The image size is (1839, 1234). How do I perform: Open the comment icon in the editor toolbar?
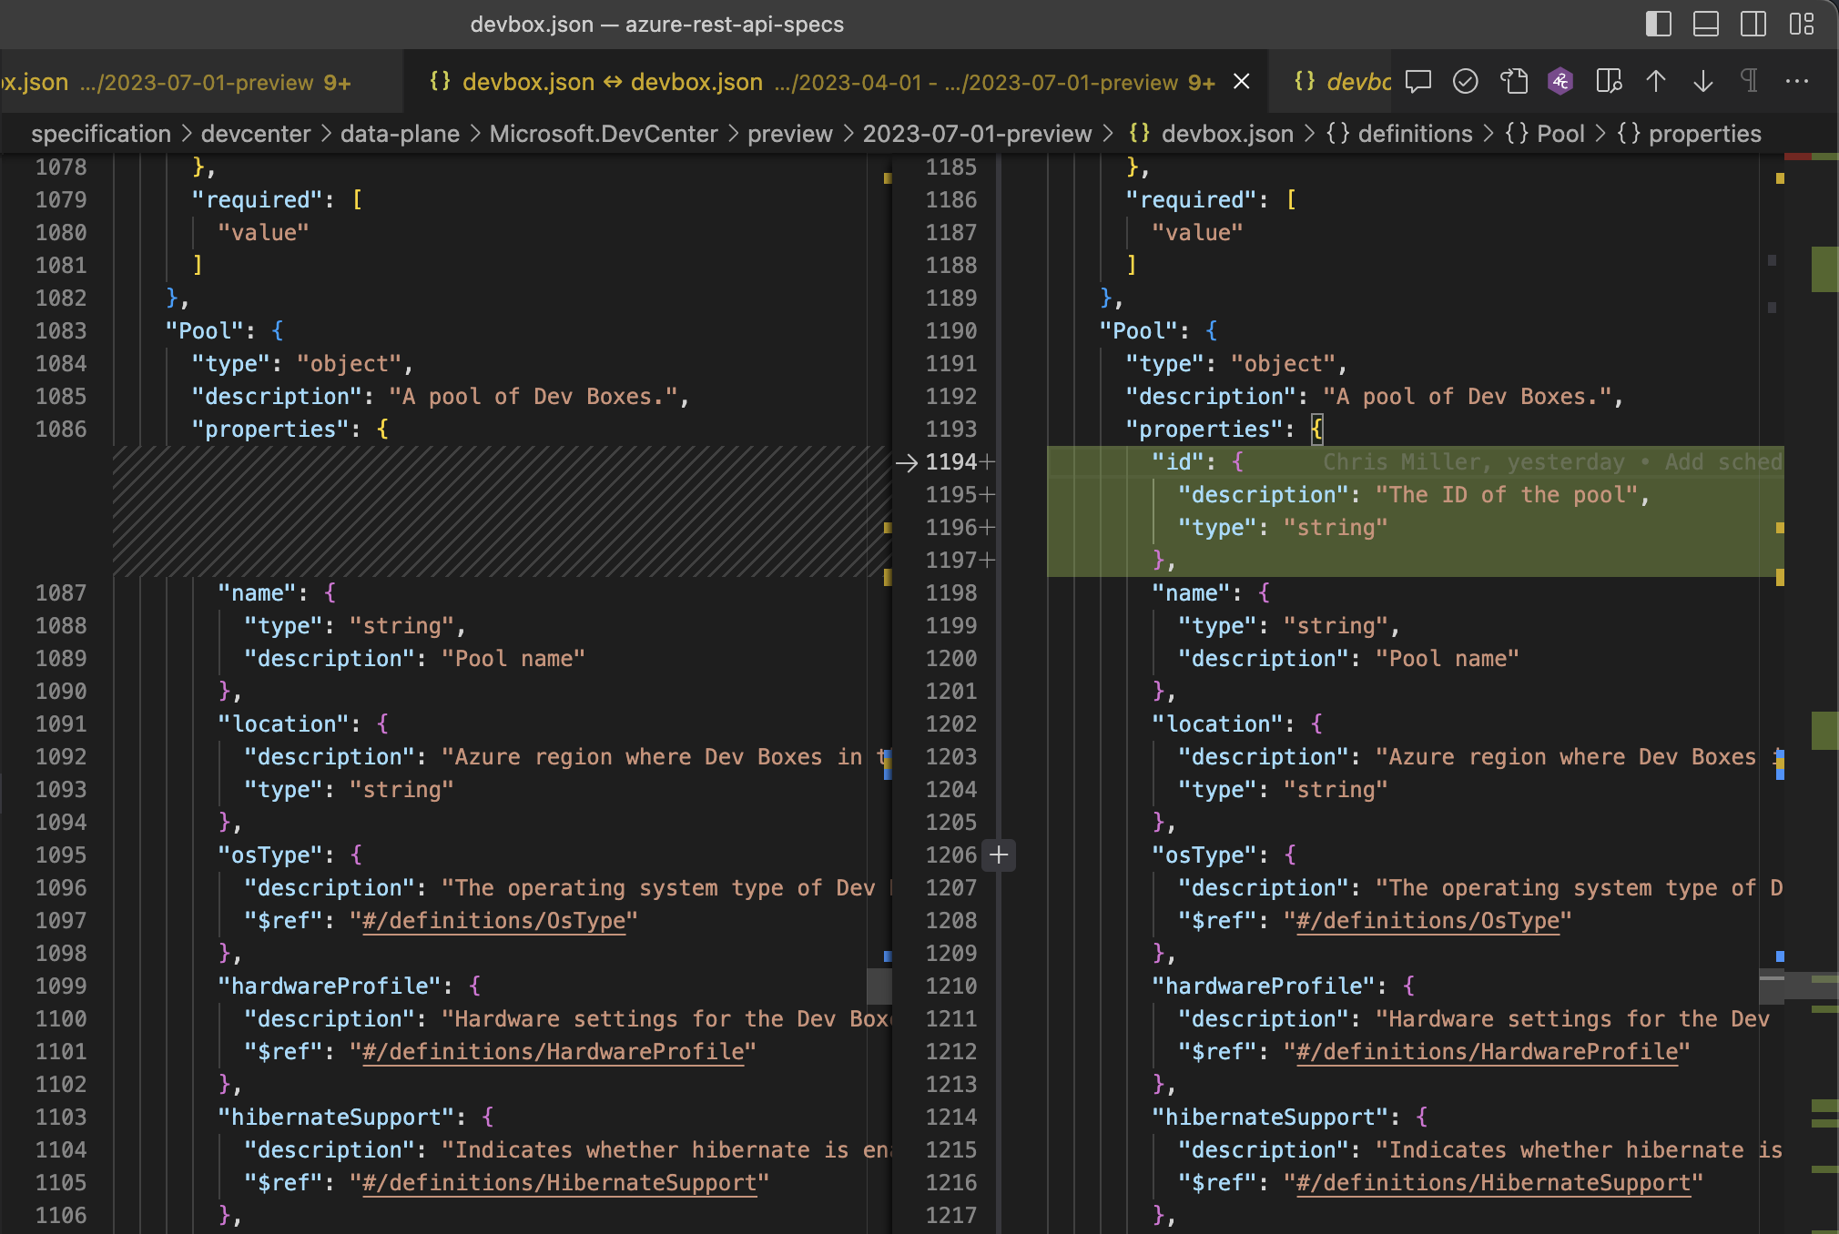(1418, 81)
